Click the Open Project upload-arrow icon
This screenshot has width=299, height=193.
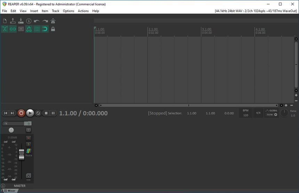pos(13,21)
